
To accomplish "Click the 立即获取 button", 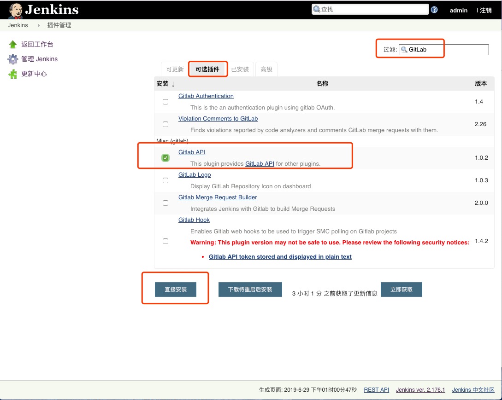I will 401,290.
